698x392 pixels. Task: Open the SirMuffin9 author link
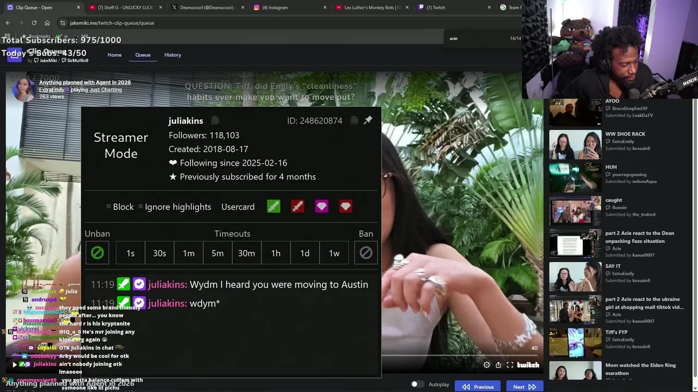click(x=75, y=60)
